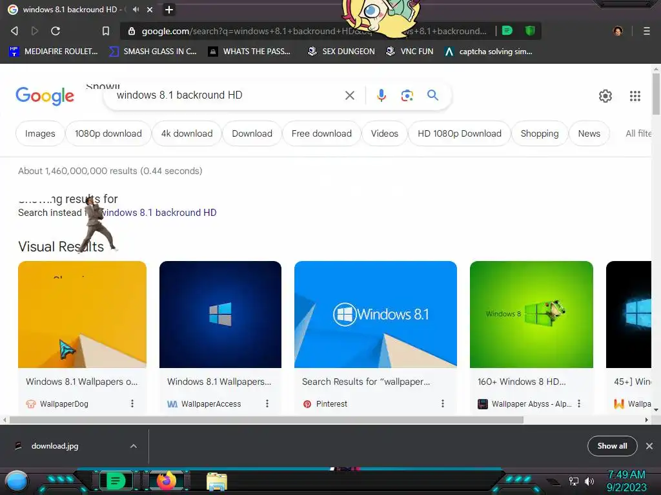
Task: Open the profile avatar in the toolbar
Action: pos(618,31)
